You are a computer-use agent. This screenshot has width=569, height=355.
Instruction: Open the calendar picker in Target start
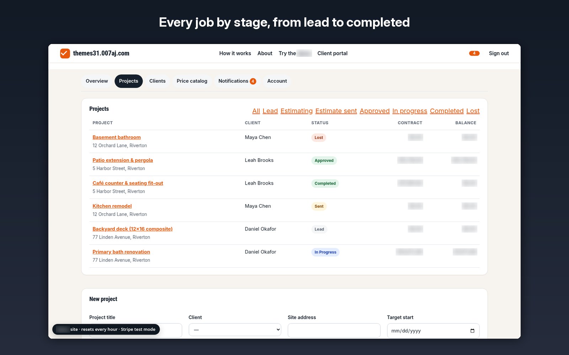[x=472, y=331]
